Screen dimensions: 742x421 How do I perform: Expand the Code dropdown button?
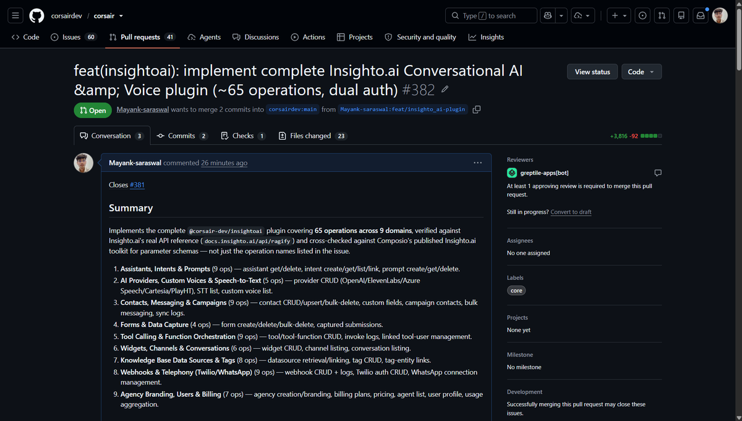click(x=641, y=72)
